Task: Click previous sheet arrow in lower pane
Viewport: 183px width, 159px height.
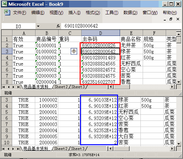Action: 8,149
